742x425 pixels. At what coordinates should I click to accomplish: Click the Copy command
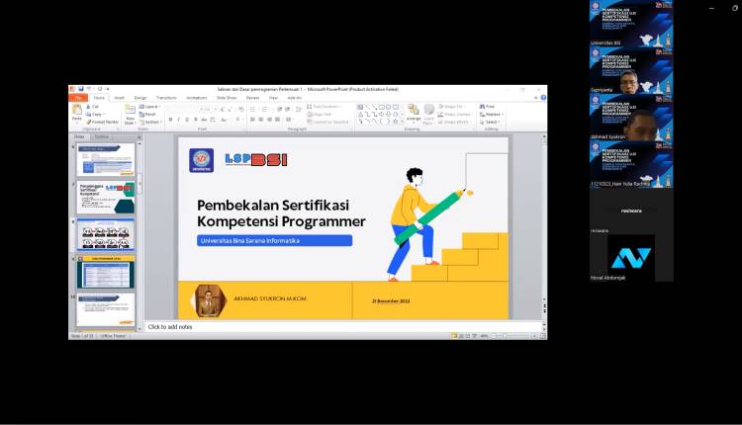point(95,115)
